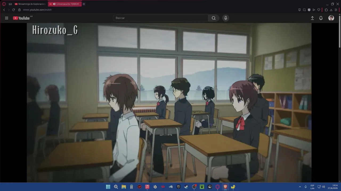Image resolution: width=341 pixels, height=191 pixels.
Task: Click the video player to pause
Action: [169, 103]
